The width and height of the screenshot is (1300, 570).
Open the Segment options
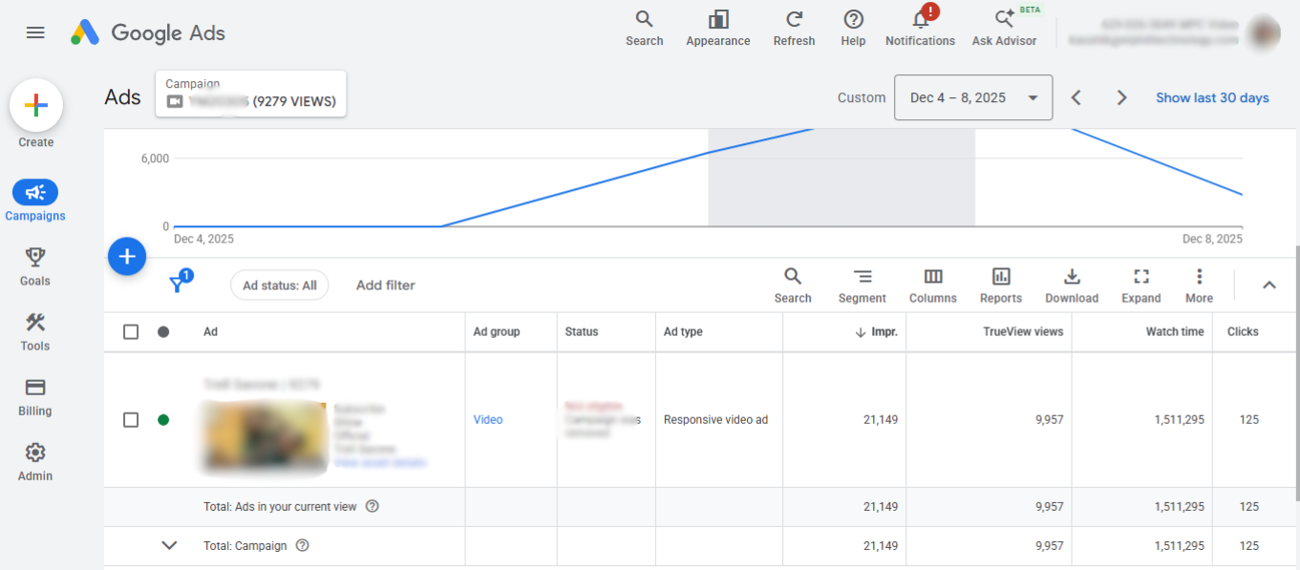pyautogui.click(x=863, y=285)
